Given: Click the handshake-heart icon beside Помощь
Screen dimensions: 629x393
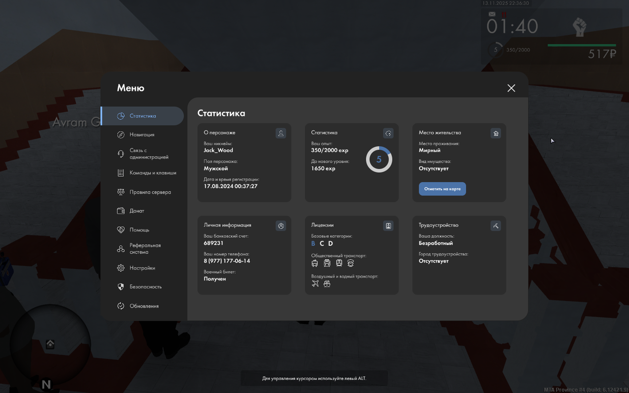Looking at the screenshot, I should (121, 230).
